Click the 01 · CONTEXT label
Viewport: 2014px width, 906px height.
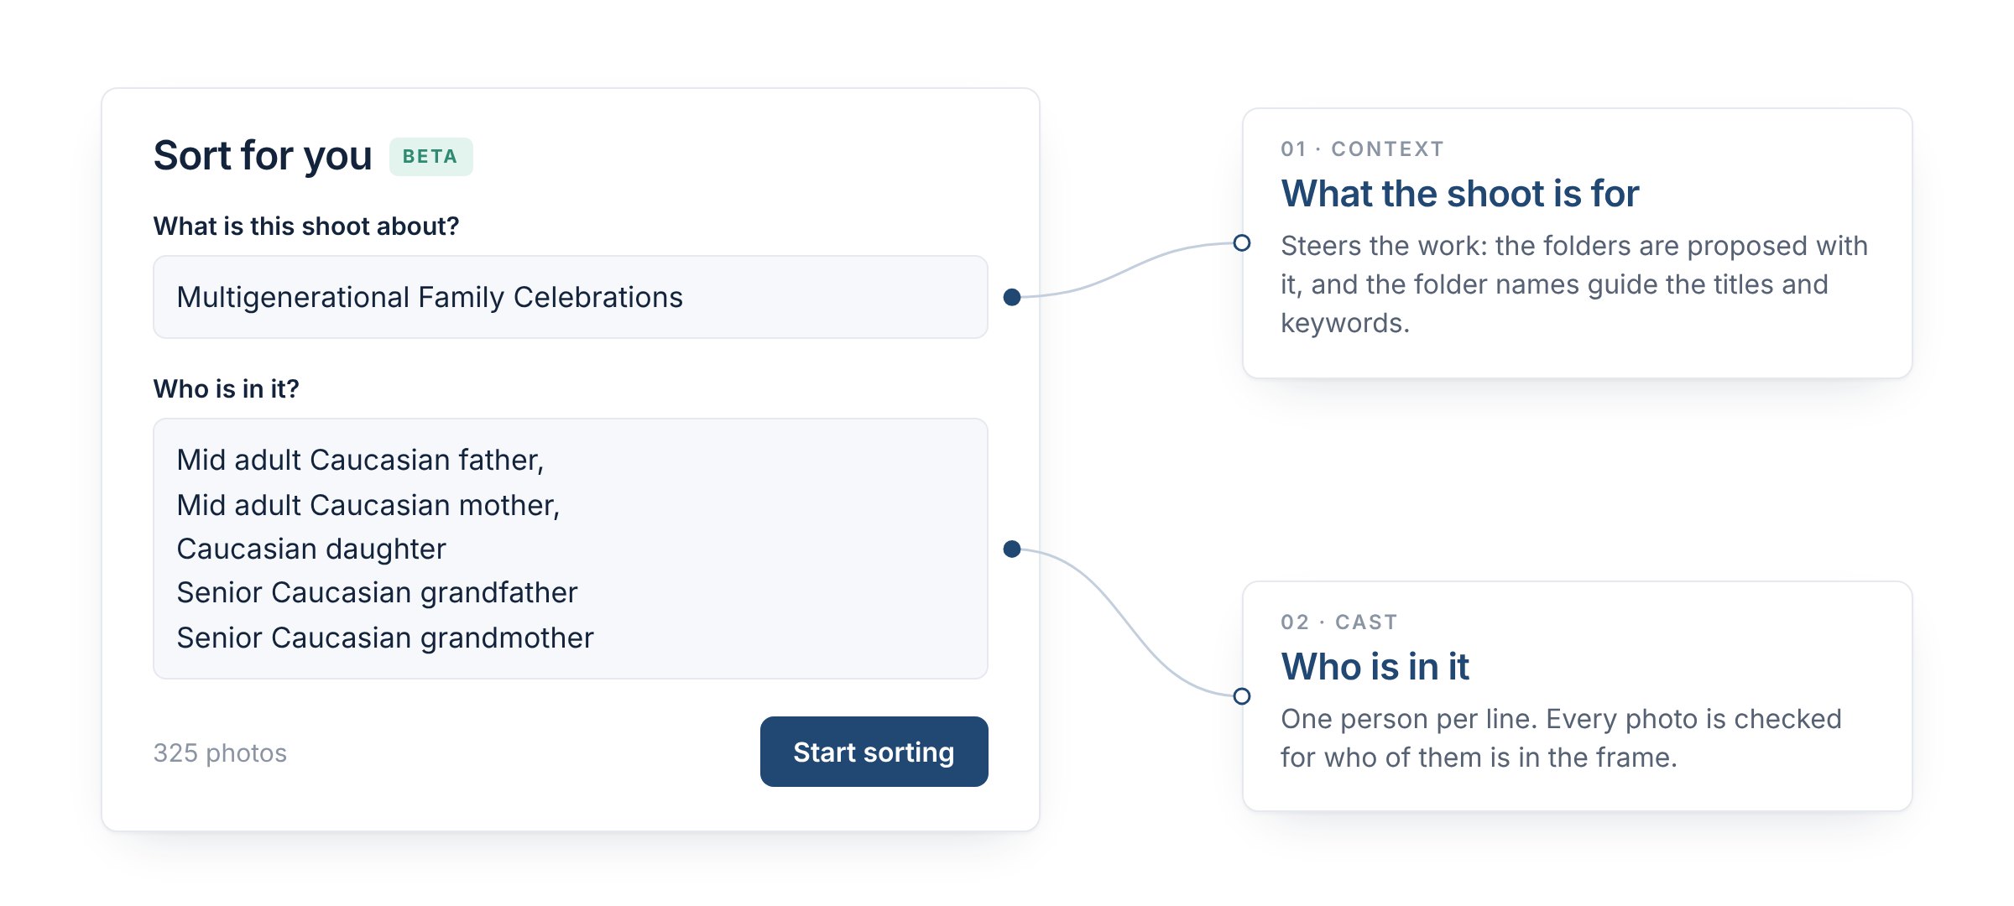point(1362,149)
